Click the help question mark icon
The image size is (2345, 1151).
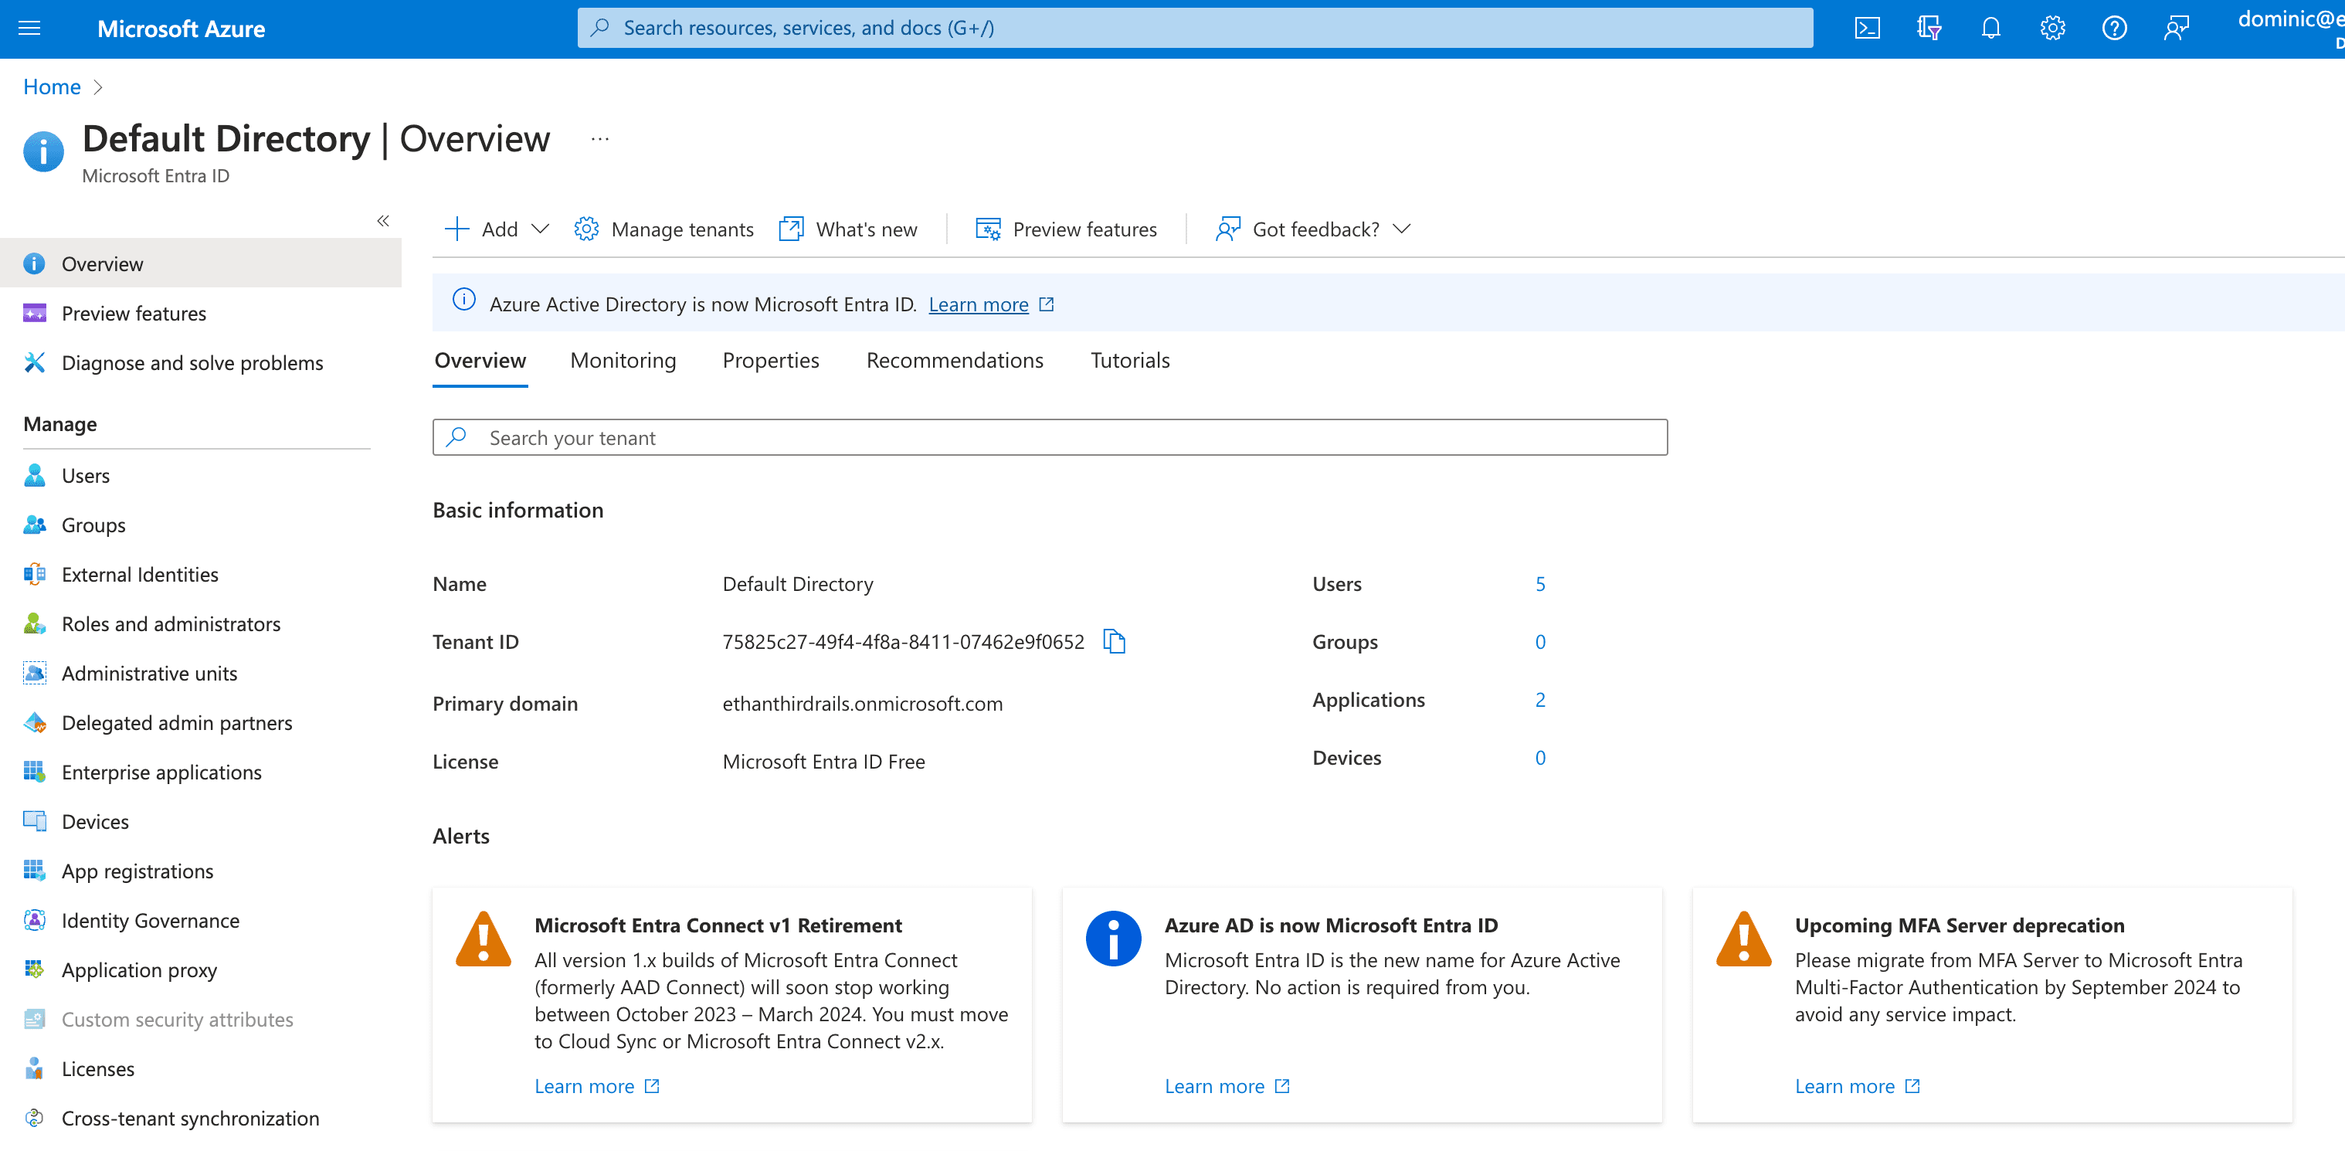(x=2114, y=29)
